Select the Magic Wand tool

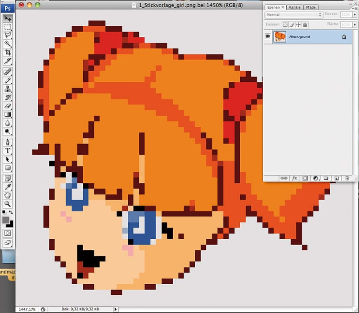[8, 44]
